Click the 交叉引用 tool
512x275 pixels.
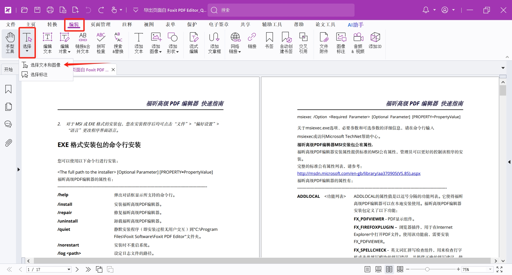coord(303,43)
